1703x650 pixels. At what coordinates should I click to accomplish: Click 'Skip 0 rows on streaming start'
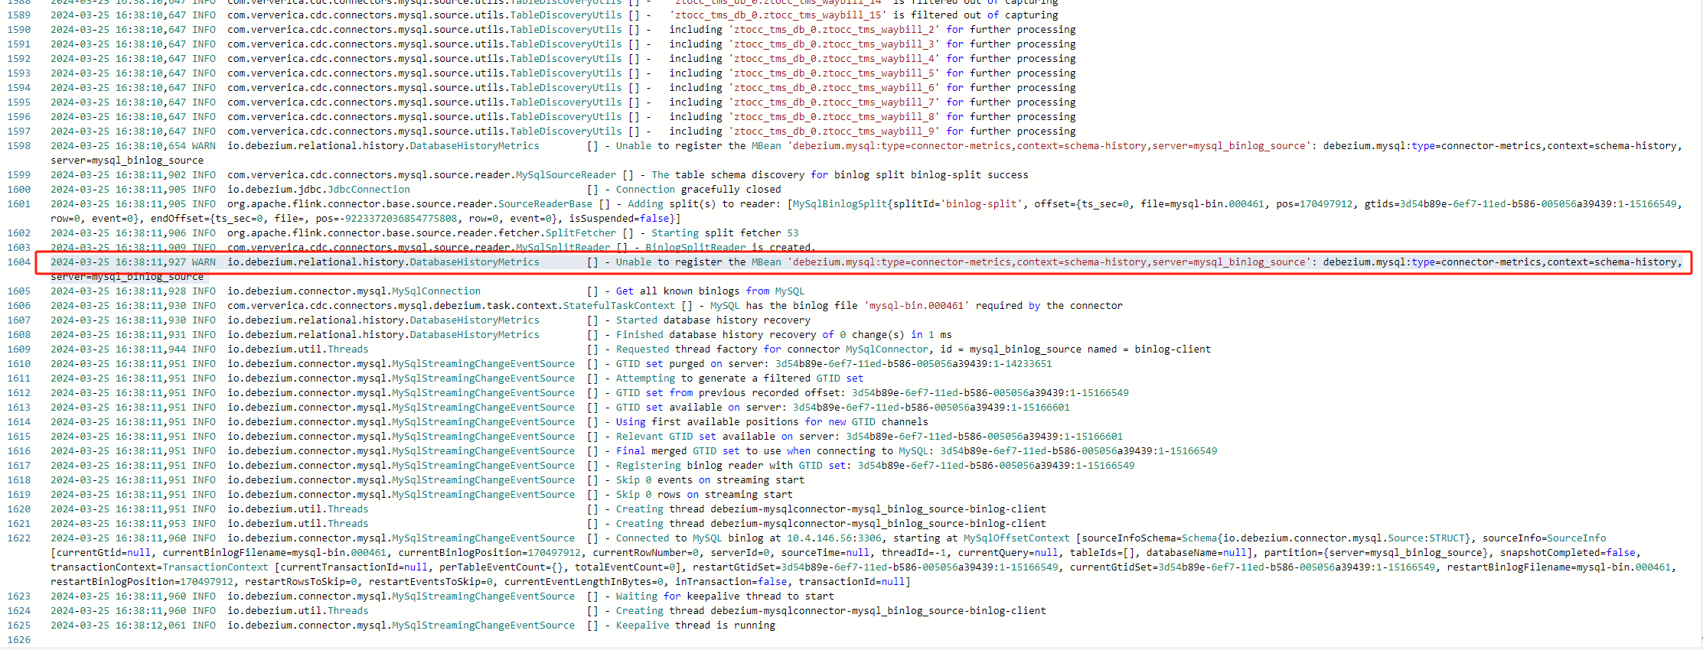point(704,495)
